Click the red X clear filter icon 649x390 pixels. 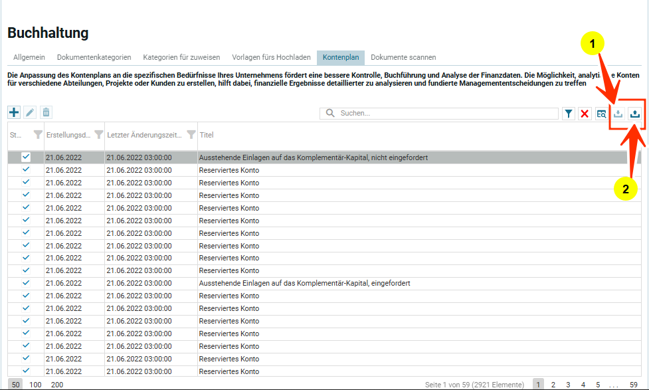point(585,114)
